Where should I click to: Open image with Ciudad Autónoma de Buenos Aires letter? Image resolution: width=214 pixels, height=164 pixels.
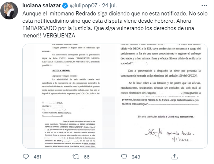click(69, 122)
